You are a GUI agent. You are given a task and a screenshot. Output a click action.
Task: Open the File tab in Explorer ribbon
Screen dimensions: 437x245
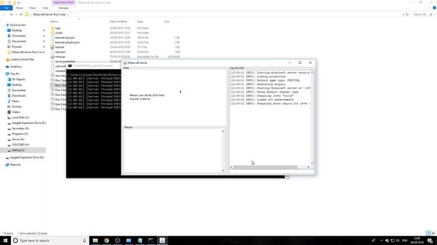click(6, 8)
